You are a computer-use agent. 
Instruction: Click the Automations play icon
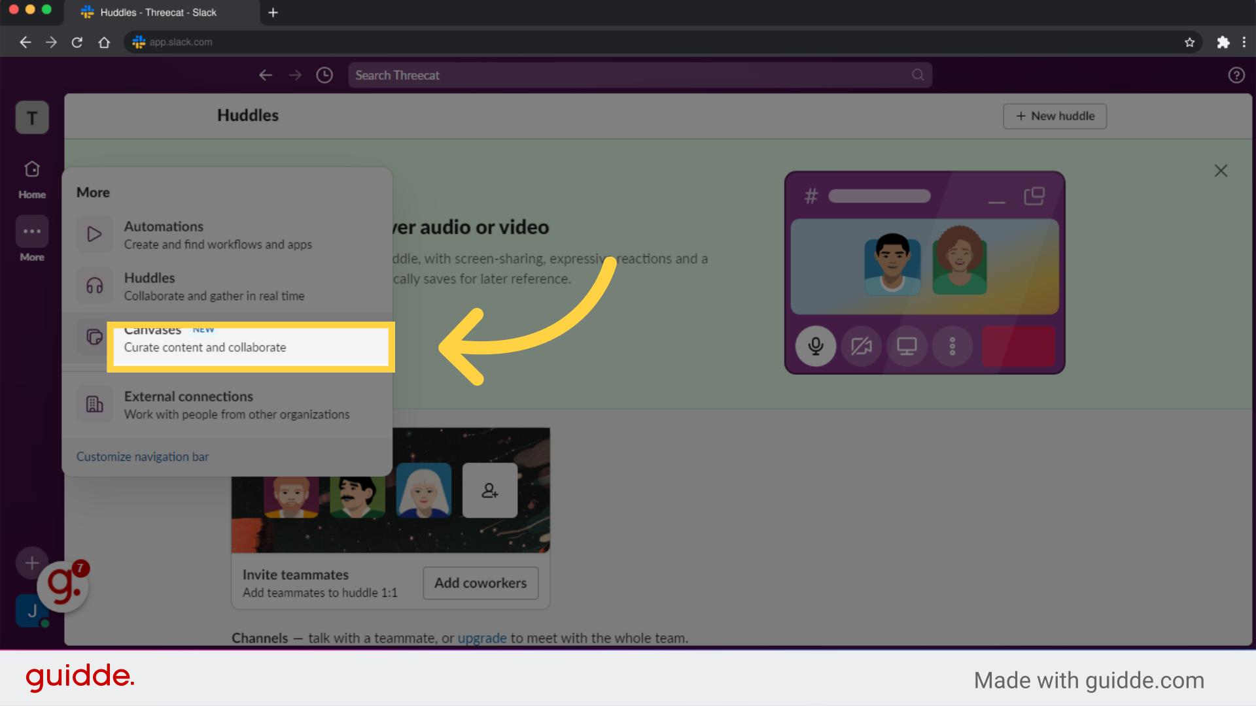[x=94, y=234]
